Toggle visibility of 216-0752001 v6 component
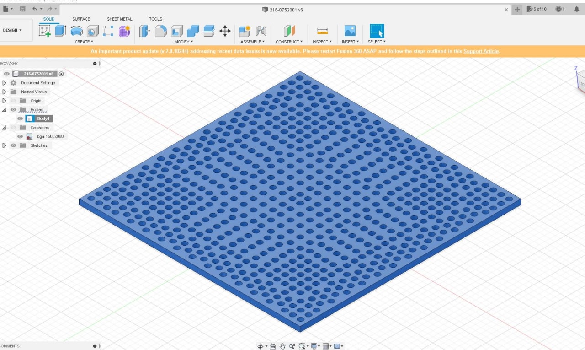The image size is (585, 350). (6, 74)
